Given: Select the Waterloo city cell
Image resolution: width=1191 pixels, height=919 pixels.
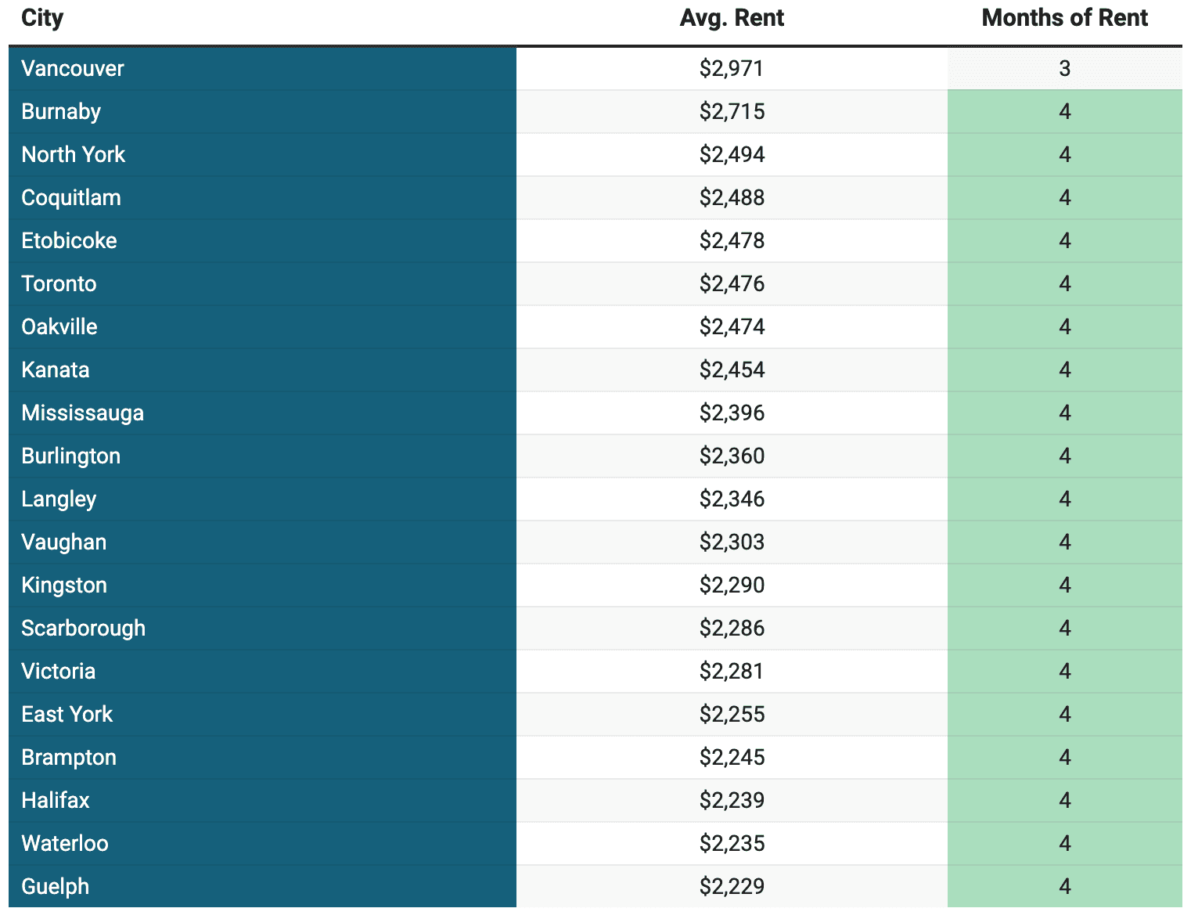Looking at the screenshot, I should (262, 844).
